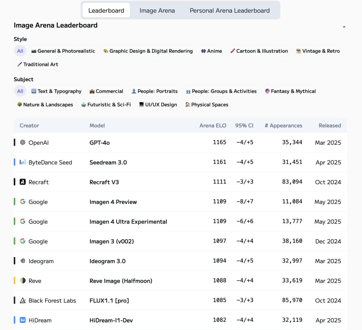Click the Black Forest Labs logo icon
The image size is (362, 330).
22,300
